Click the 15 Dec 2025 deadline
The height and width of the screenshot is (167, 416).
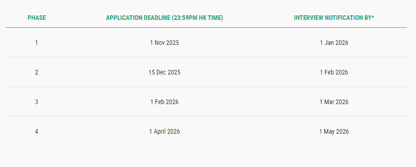point(164,72)
